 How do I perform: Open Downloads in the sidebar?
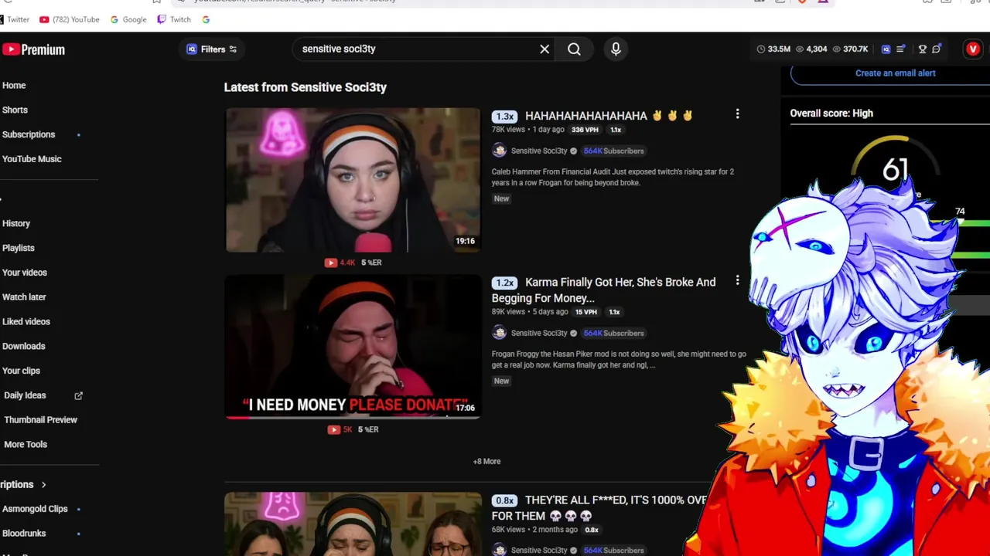[24, 347]
